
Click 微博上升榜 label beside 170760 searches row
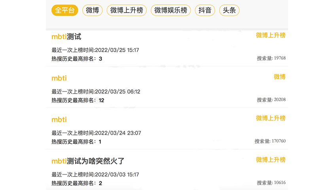271,118
